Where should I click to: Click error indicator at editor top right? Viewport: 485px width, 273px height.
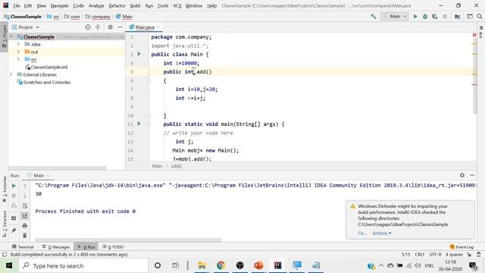[x=474, y=36]
